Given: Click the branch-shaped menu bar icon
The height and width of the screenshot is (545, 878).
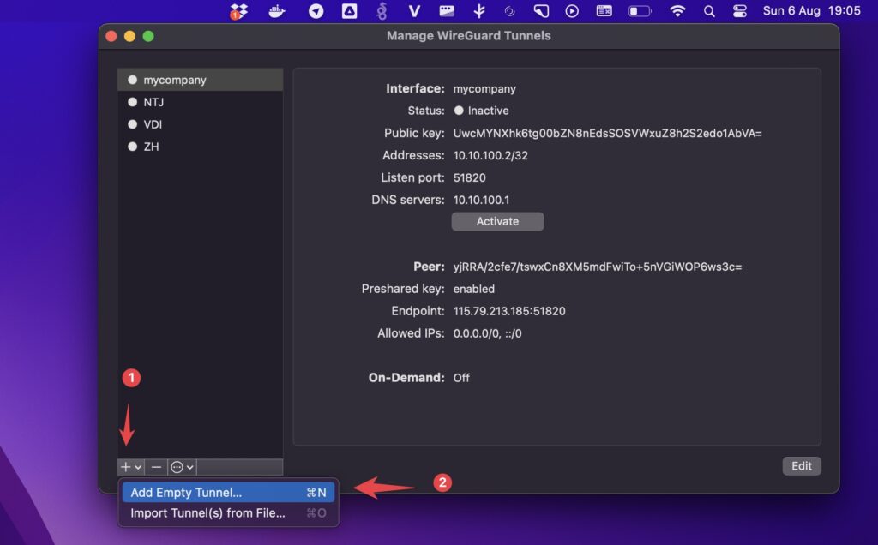Looking at the screenshot, I should coord(479,11).
